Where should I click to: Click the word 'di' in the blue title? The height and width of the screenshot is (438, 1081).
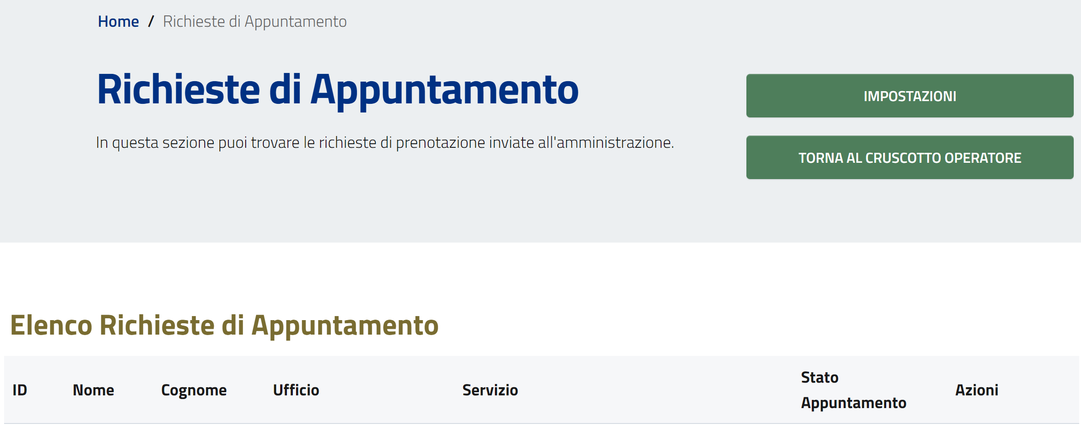click(285, 90)
